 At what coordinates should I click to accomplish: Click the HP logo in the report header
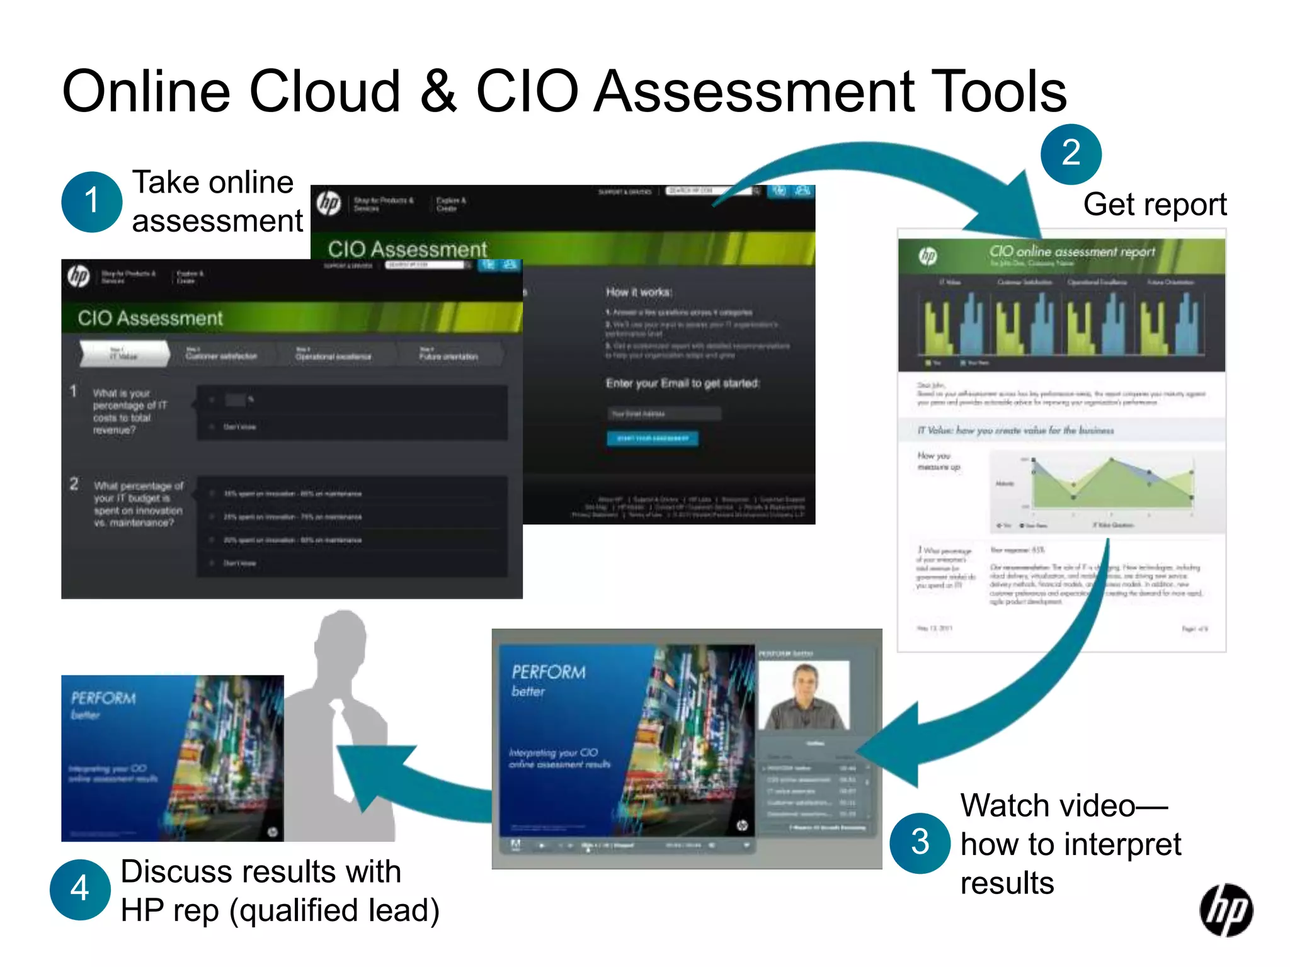927,256
